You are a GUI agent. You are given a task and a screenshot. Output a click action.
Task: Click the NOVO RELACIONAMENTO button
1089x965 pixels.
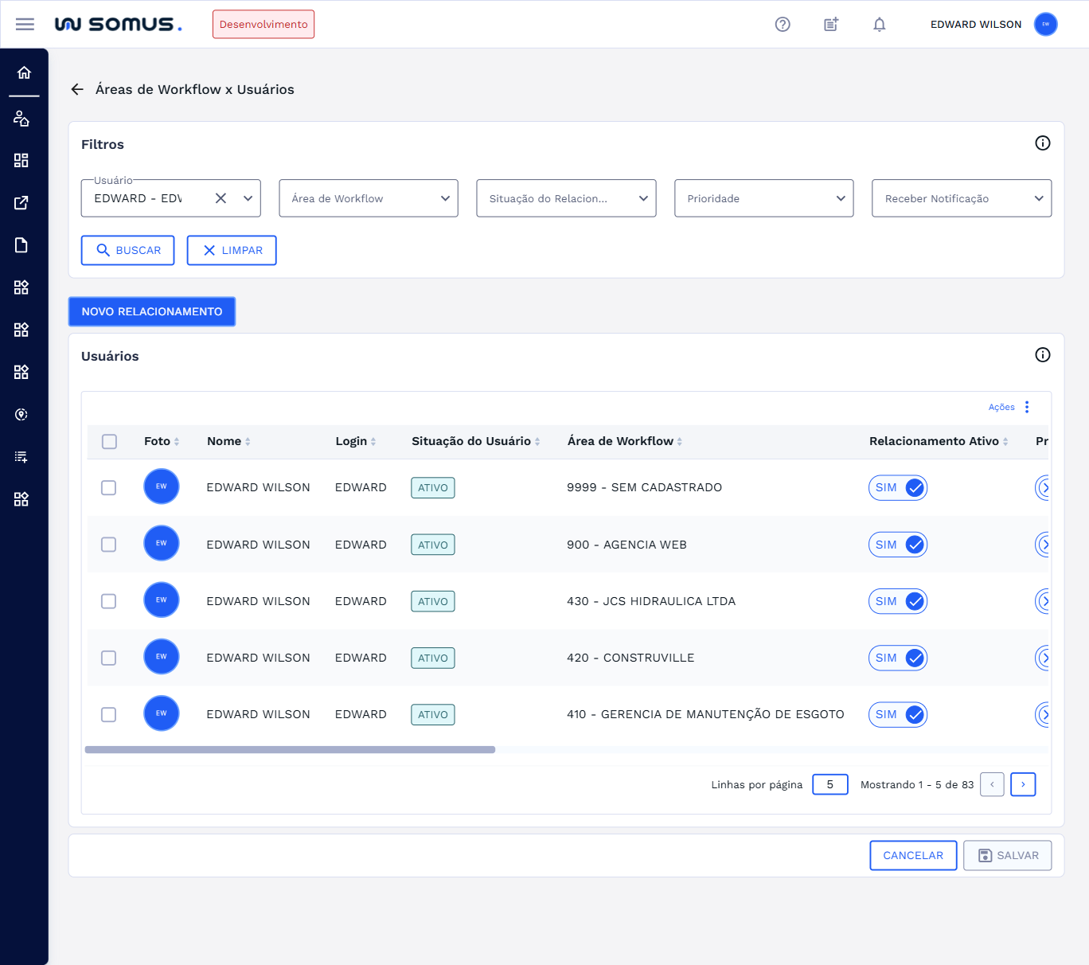point(152,311)
